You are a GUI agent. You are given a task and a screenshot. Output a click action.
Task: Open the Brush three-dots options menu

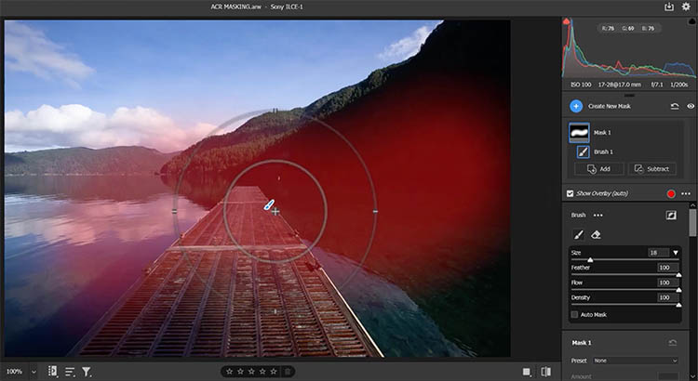point(598,215)
